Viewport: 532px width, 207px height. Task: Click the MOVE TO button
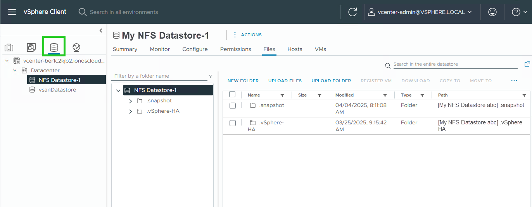pos(481,81)
